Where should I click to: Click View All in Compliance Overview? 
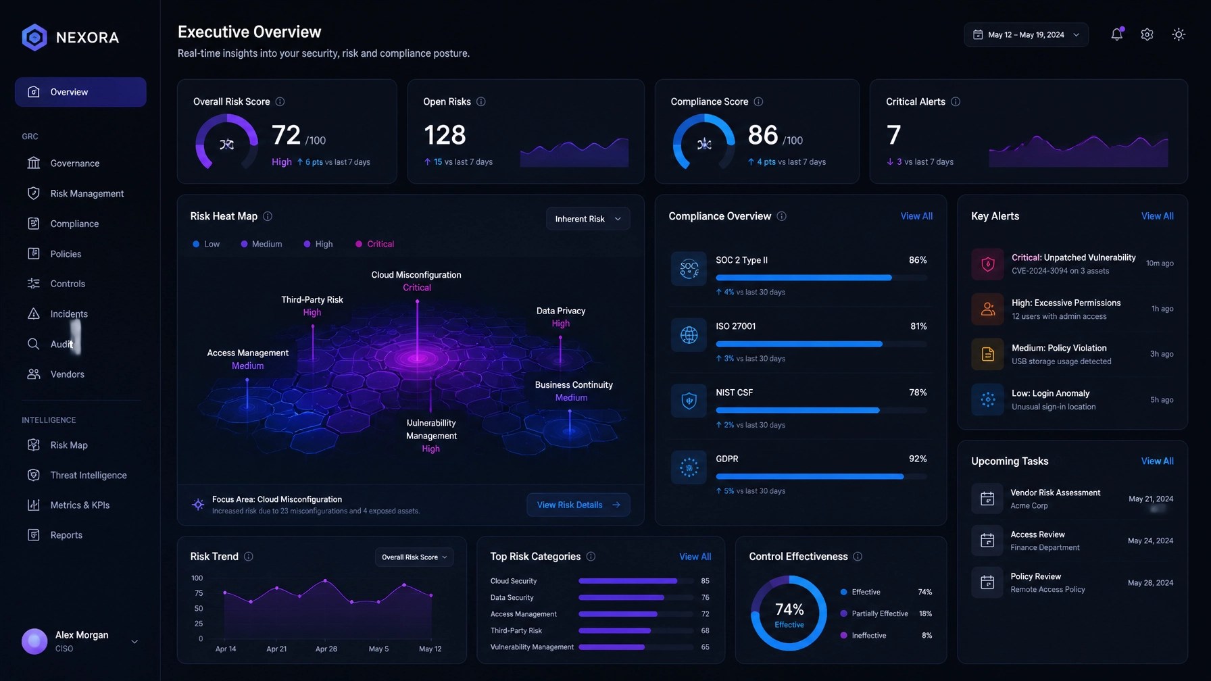(x=916, y=216)
